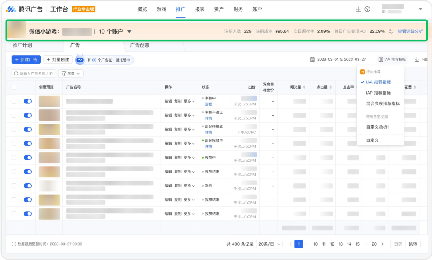This screenshot has height=260, width=432.
Task: Click 进程 link under 审核中 status
Action: (208, 104)
